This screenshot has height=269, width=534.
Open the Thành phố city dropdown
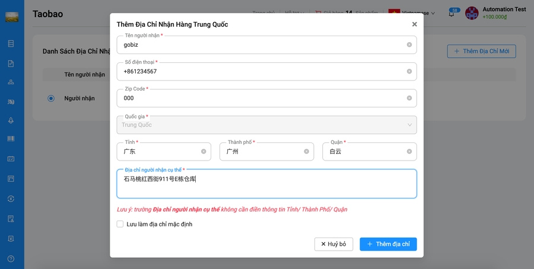pos(262,152)
